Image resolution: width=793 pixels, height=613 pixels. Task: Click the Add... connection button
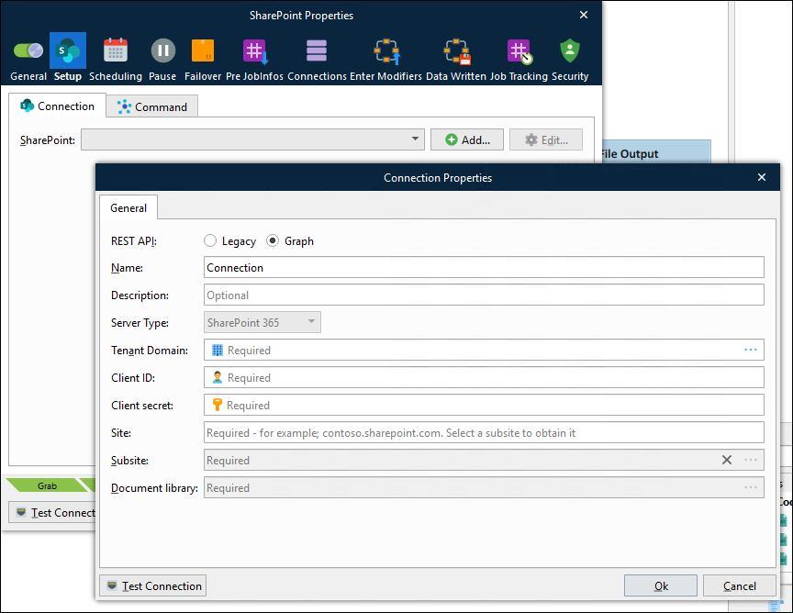click(x=467, y=139)
